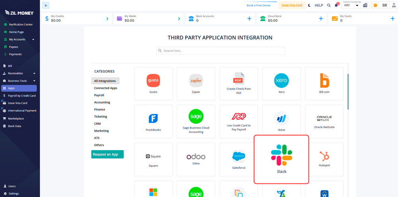398x197 pixels.
Task: Click the plus quick-add button top left
Action: pos(46,5)
